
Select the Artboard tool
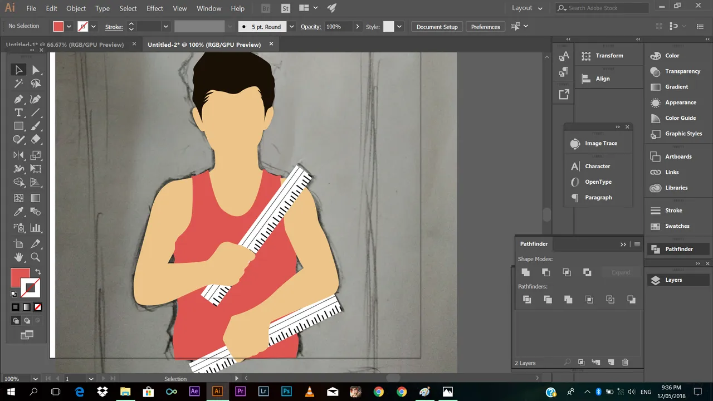pyautogui.click(x=18, y=243)
